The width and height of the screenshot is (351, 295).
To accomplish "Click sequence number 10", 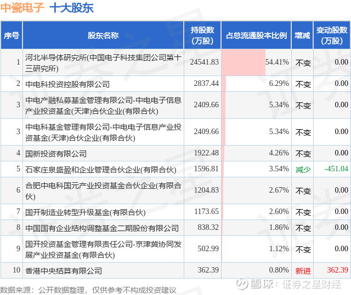I will 16,270.
